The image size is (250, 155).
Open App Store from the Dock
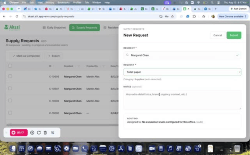pos(121,149)
